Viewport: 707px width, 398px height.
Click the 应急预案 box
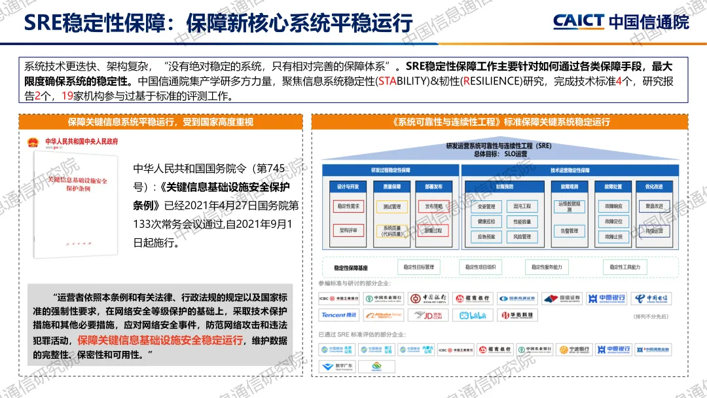[486, 236]
